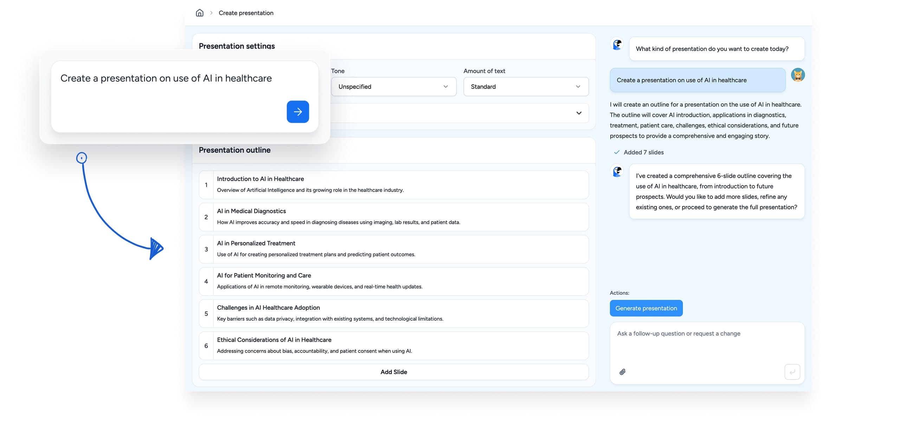Click the home icon in breadcrumb
This screenshot has width=909, height=422.
199,13
